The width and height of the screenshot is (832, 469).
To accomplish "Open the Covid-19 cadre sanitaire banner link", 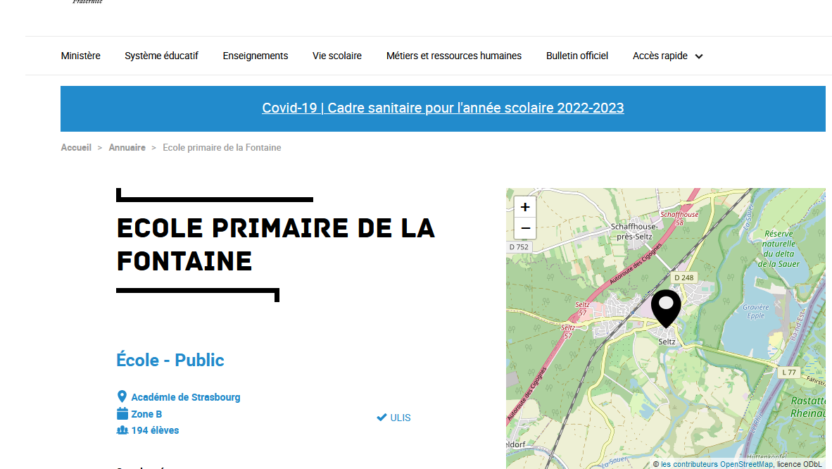I will click(x=443, y=108).
